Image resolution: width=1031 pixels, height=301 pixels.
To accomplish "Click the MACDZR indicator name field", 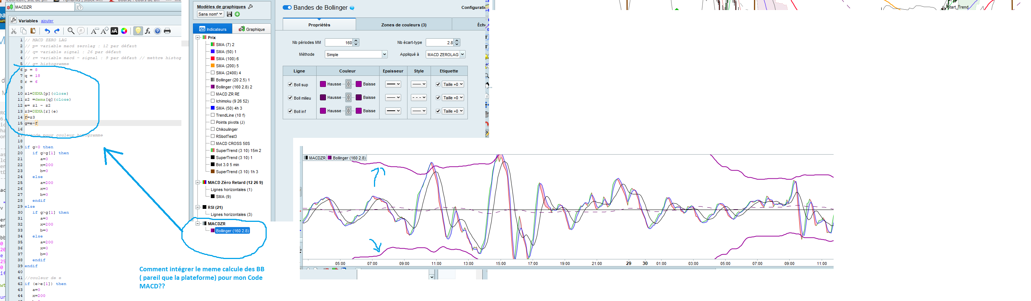I will [x=44, y=7].
